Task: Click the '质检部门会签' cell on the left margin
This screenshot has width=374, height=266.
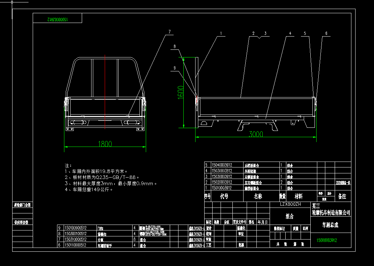Action: [22, 205]
